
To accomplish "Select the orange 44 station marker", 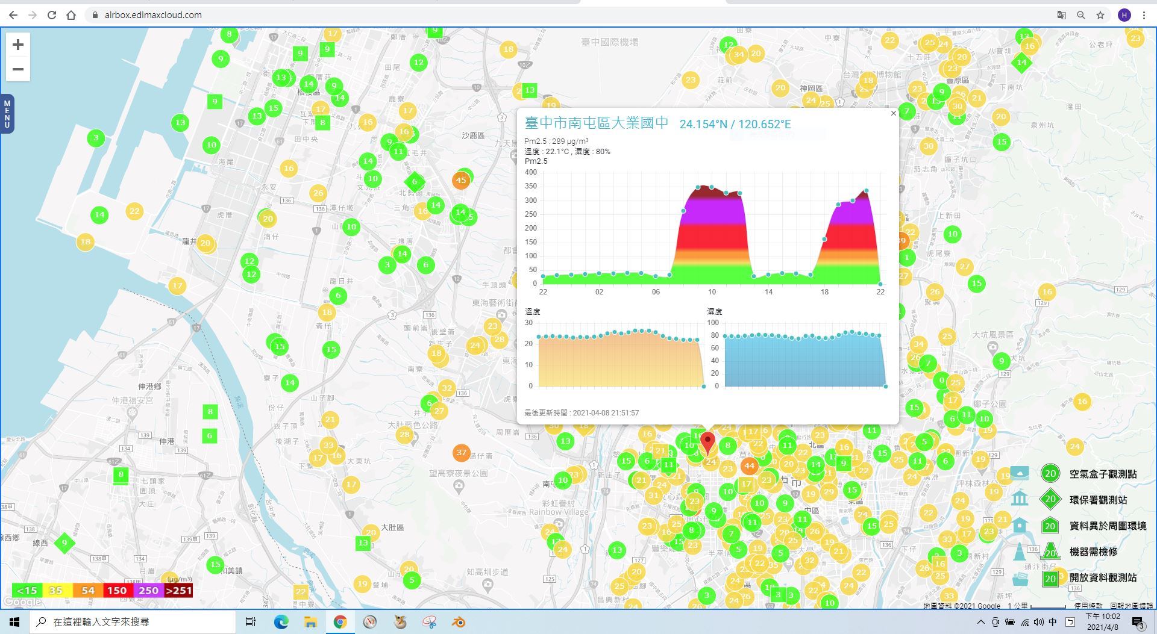I will pos(749,466).
